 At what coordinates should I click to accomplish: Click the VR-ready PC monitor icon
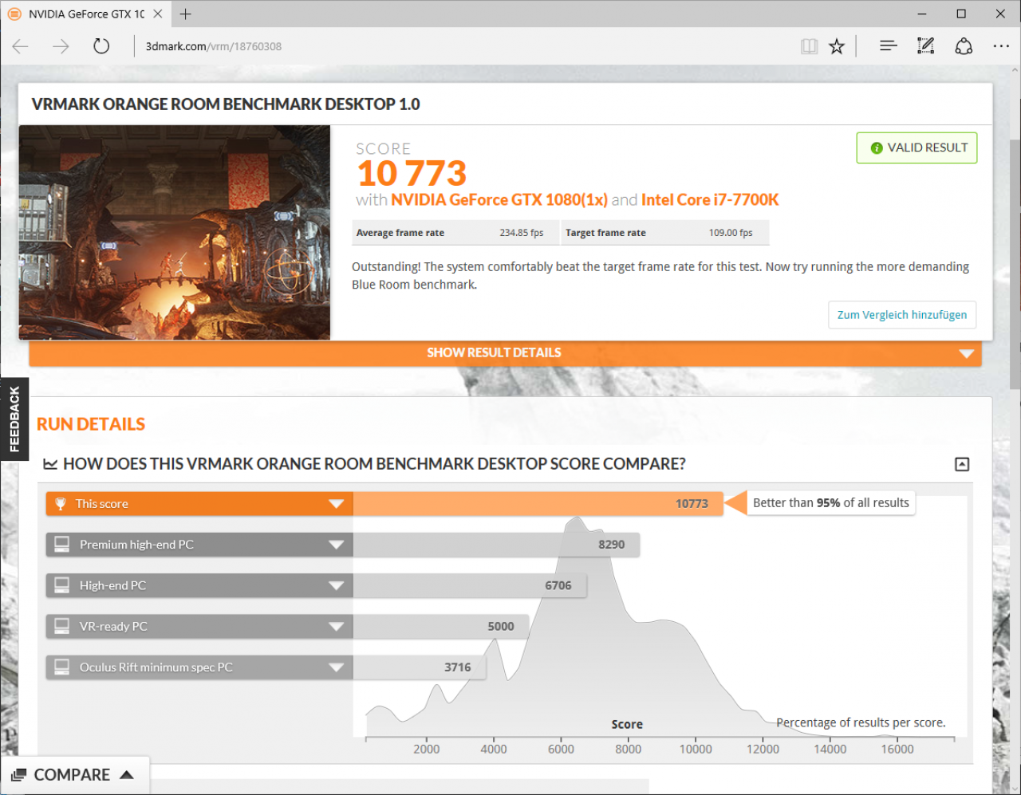click(x=61, y=626)
